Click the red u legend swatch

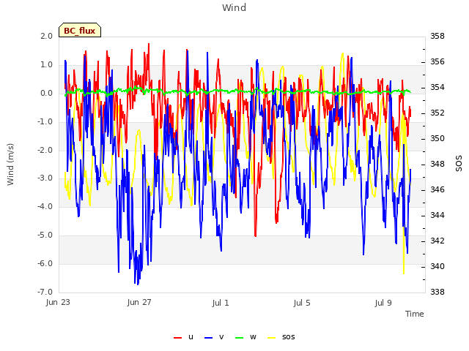tap(177, 338)
